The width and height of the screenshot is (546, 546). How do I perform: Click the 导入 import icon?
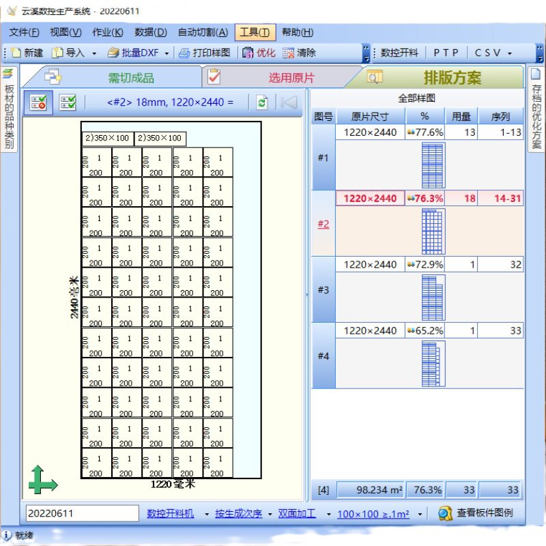(57, 53)
